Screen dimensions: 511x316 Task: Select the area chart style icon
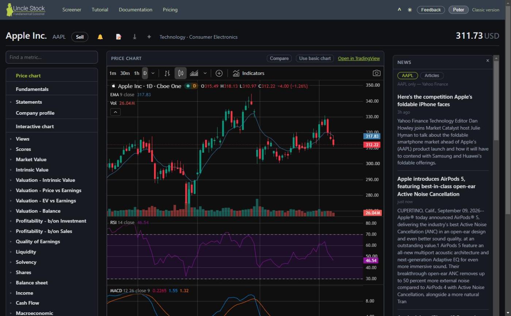point(194,73)
